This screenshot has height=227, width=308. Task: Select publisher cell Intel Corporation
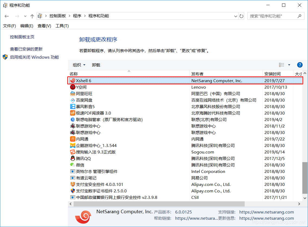pos(208,171)
